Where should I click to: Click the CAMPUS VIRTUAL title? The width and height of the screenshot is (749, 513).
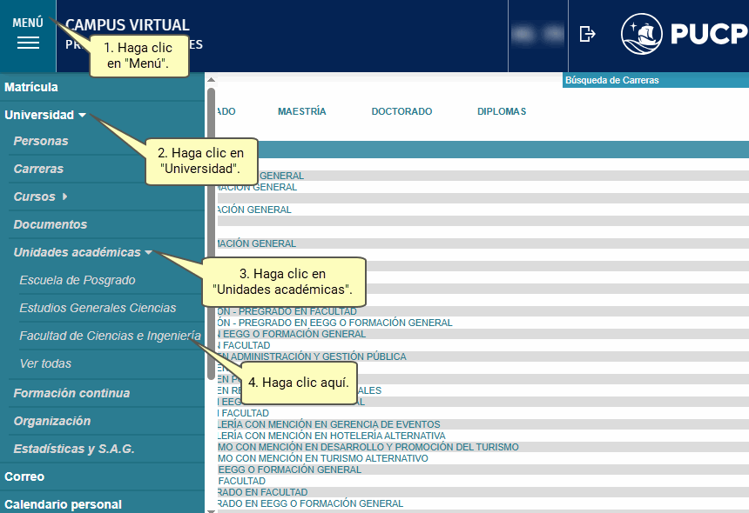[x=127, y=25]
